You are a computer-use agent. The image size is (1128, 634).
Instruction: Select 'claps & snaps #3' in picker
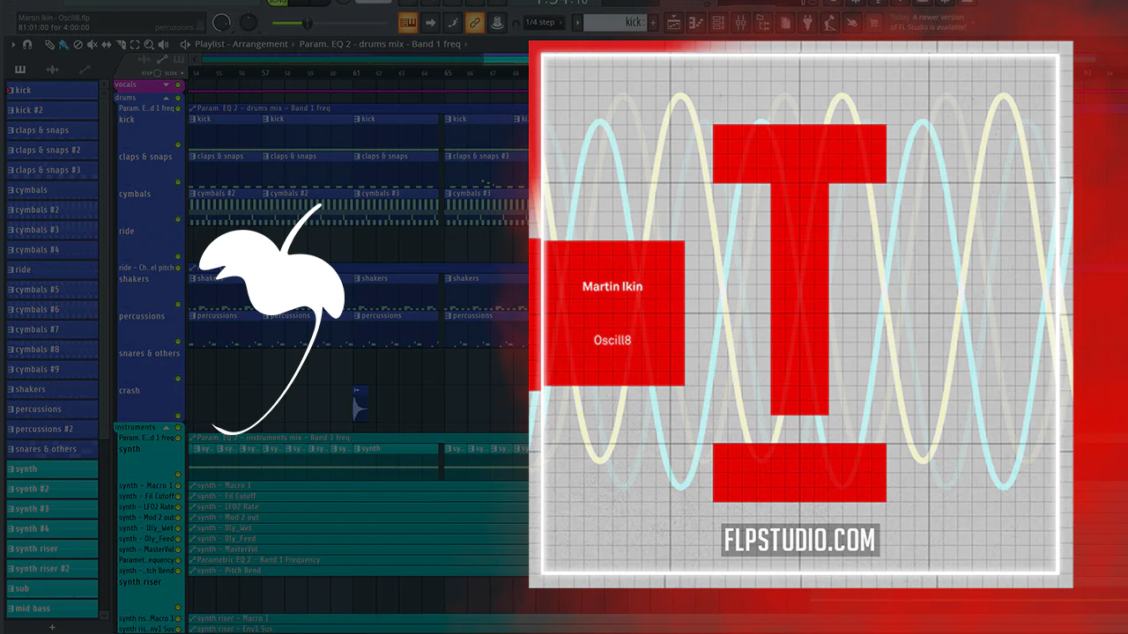[53, 170]
